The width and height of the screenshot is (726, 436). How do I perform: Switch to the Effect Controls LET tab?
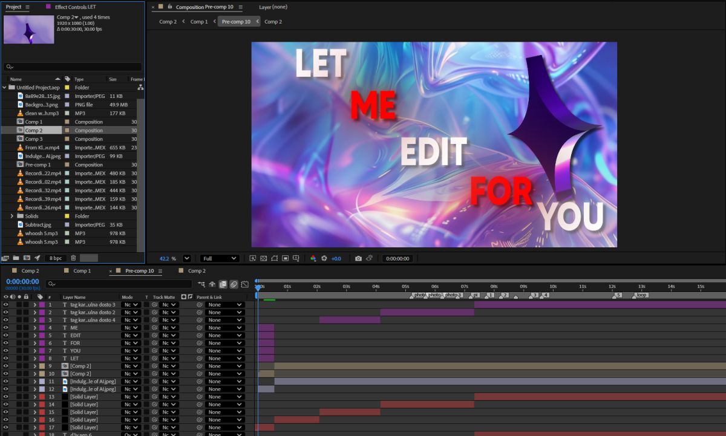(x=75, y=7)
